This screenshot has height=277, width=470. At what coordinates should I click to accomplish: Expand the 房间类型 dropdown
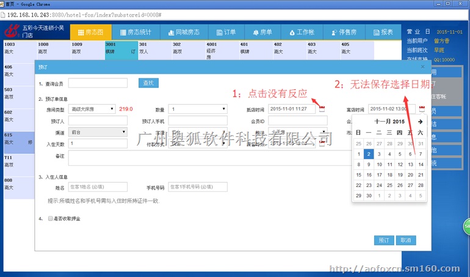coord(92,109)
